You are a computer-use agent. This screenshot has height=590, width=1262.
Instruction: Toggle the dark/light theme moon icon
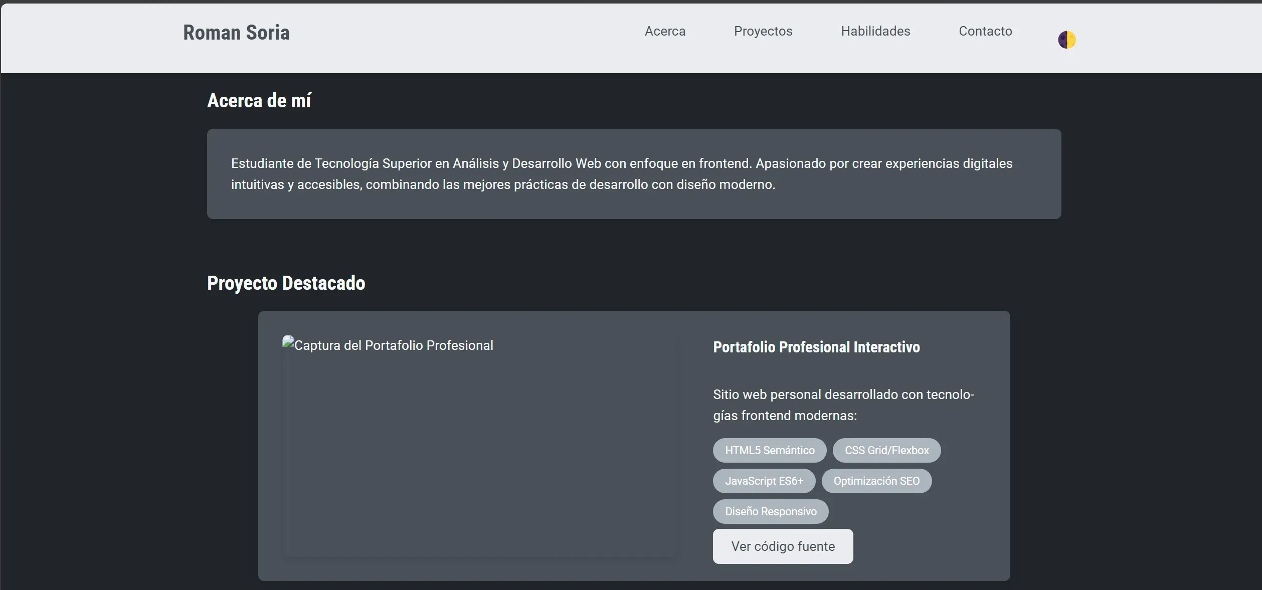1066,40
